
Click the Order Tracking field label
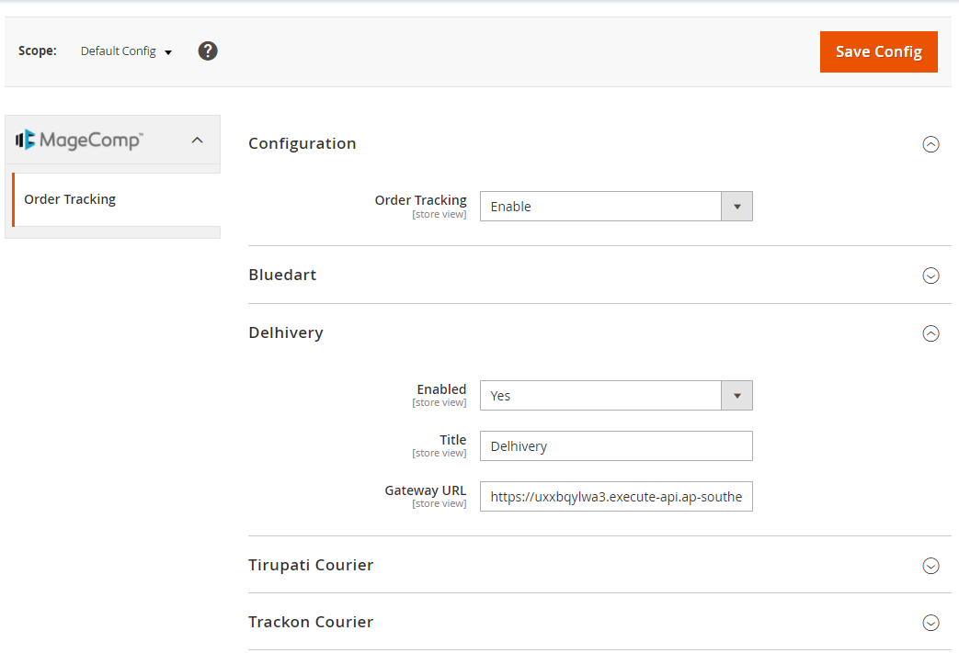pyautogui.click(x=420, y=200)
